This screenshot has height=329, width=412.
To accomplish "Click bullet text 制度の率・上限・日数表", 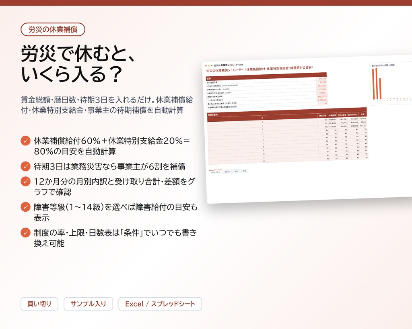I will click(x=115, y=238).
